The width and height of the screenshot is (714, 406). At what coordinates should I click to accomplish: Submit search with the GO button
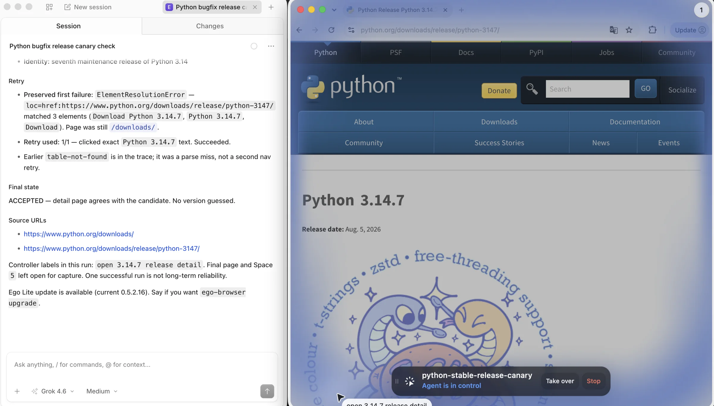pyautogui.click(x=646, y=88)
